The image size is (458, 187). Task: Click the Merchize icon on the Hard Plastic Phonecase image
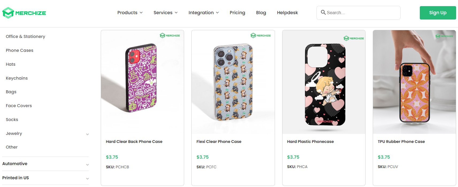(x=353, y=38)
